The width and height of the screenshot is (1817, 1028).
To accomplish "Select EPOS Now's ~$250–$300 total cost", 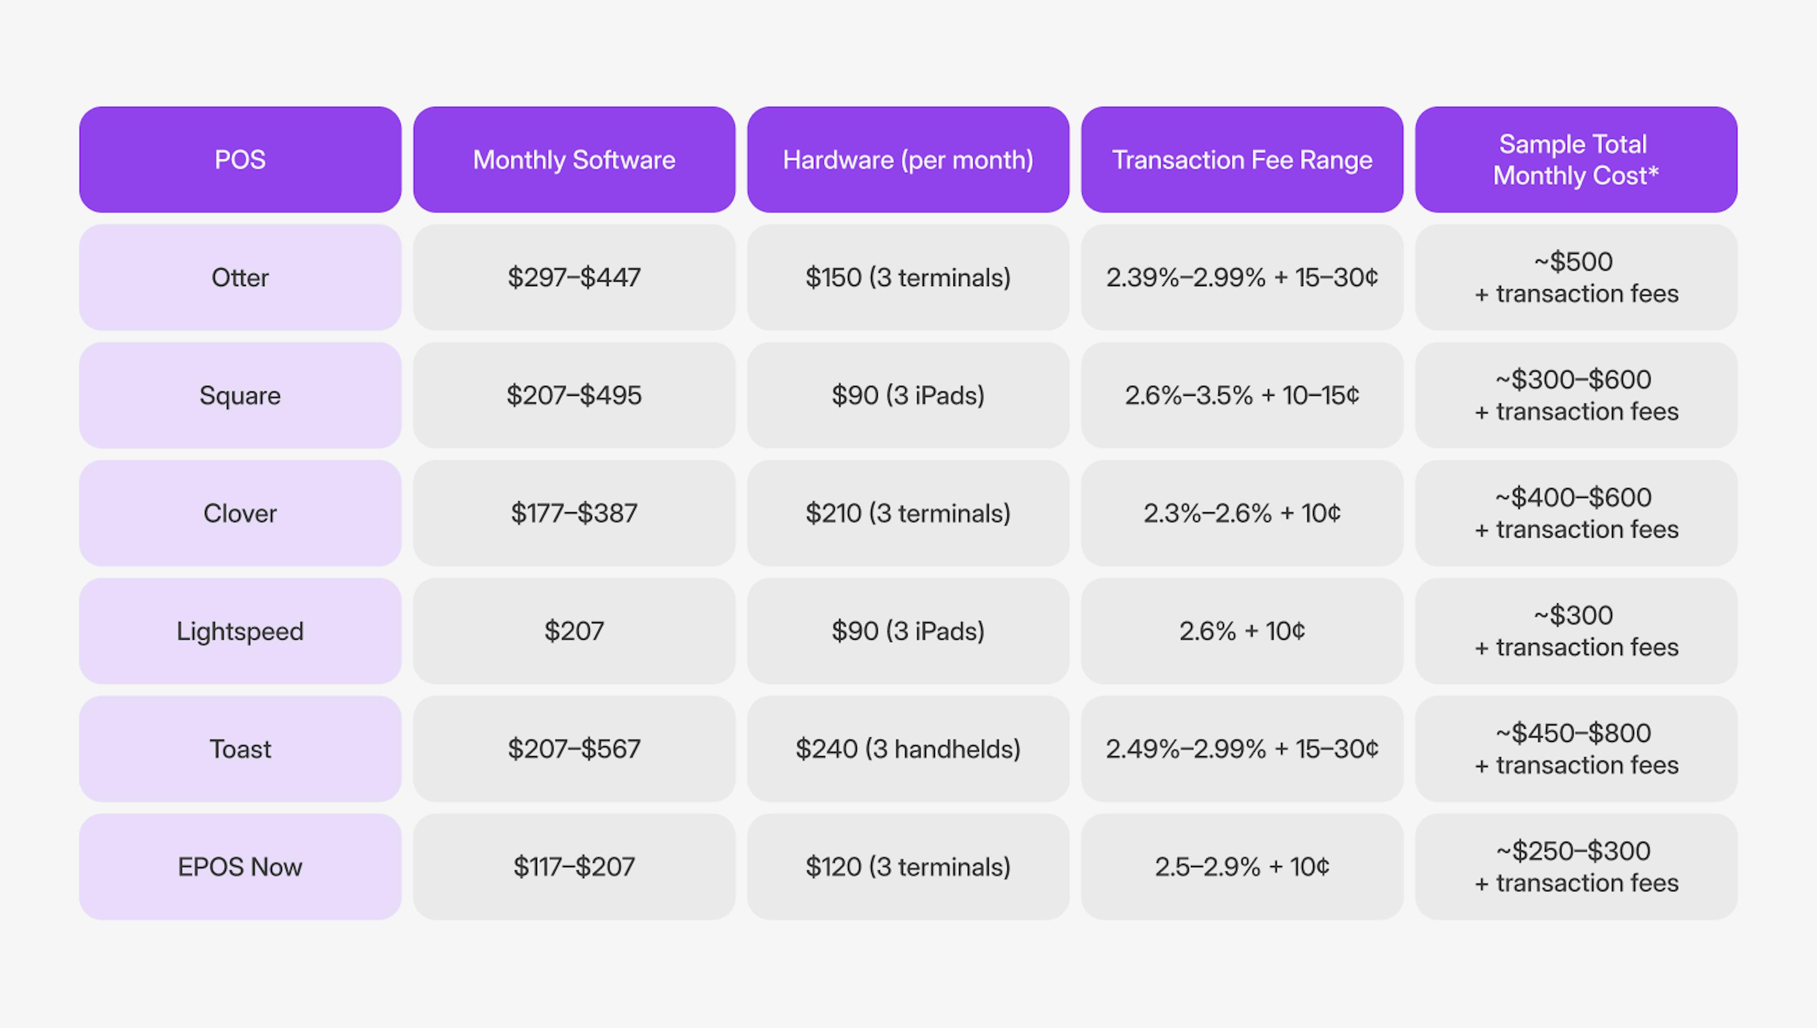I will 1575,867.
